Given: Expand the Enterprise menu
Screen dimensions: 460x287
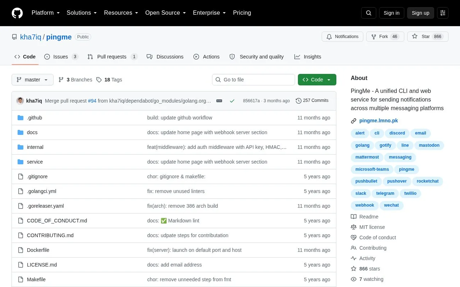Looking at the screenshot, I should (x=210, y=13).
